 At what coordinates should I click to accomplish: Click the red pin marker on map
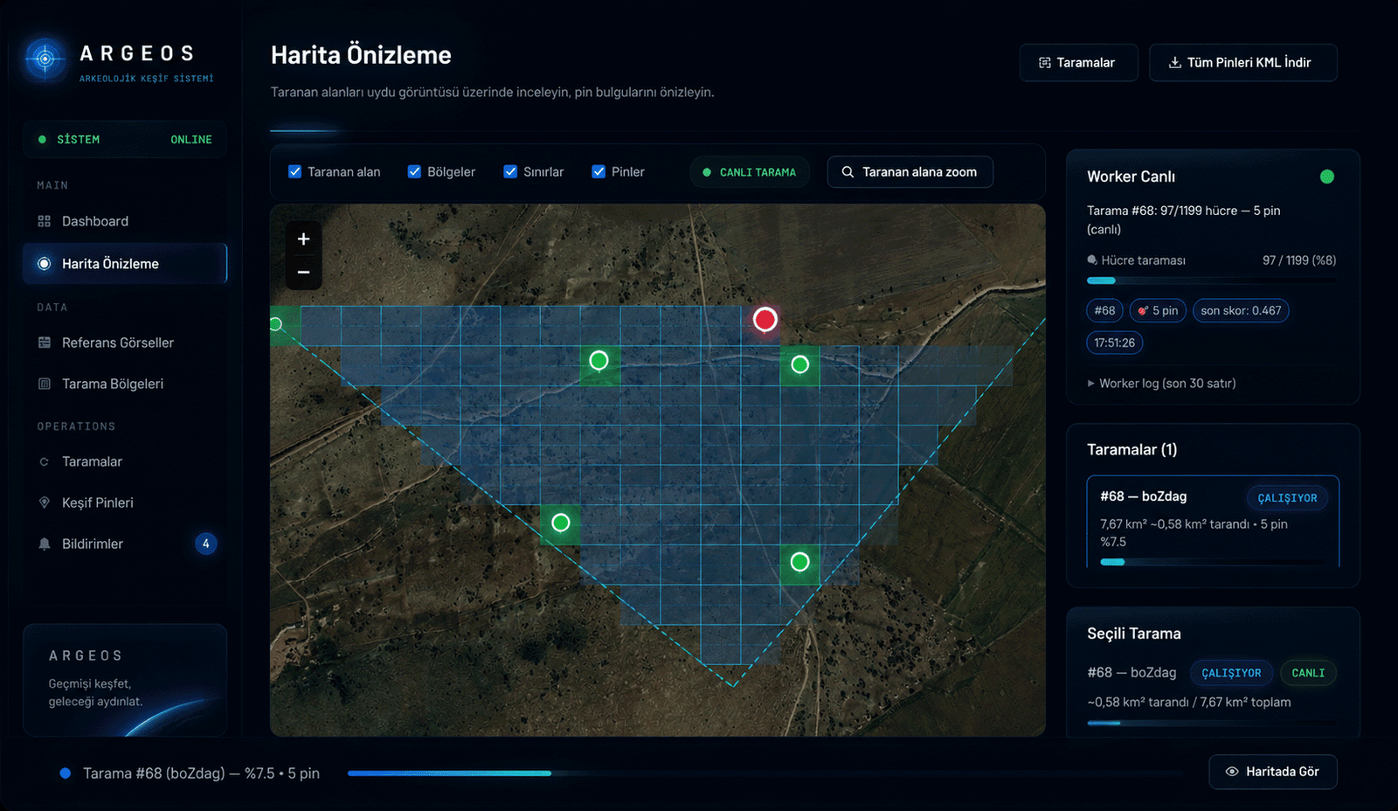pyautogui.click(x=765, y=320)
